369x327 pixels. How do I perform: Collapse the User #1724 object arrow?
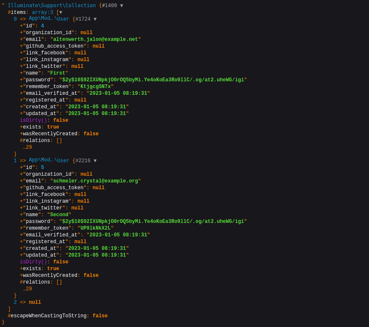point(95,19)
